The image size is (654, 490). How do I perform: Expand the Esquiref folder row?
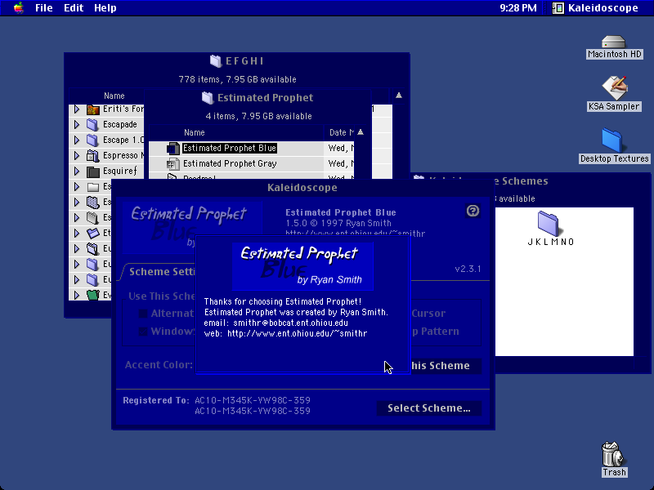click(x=77, y=171)
